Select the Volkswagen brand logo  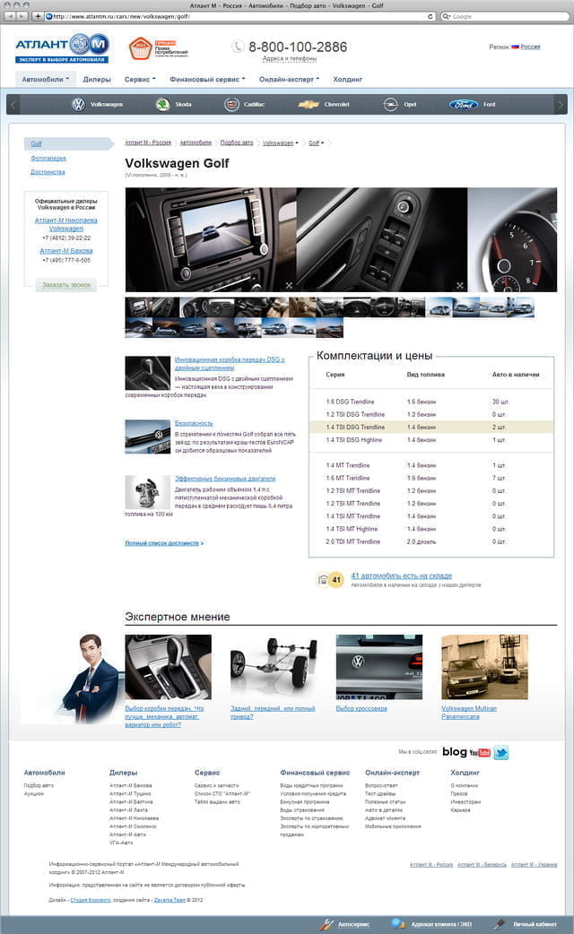(78, 104)
